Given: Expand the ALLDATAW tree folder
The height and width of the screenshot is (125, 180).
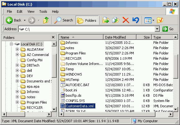Looking at the screenshot, I should pyautogui.click(x=17, y=49).
